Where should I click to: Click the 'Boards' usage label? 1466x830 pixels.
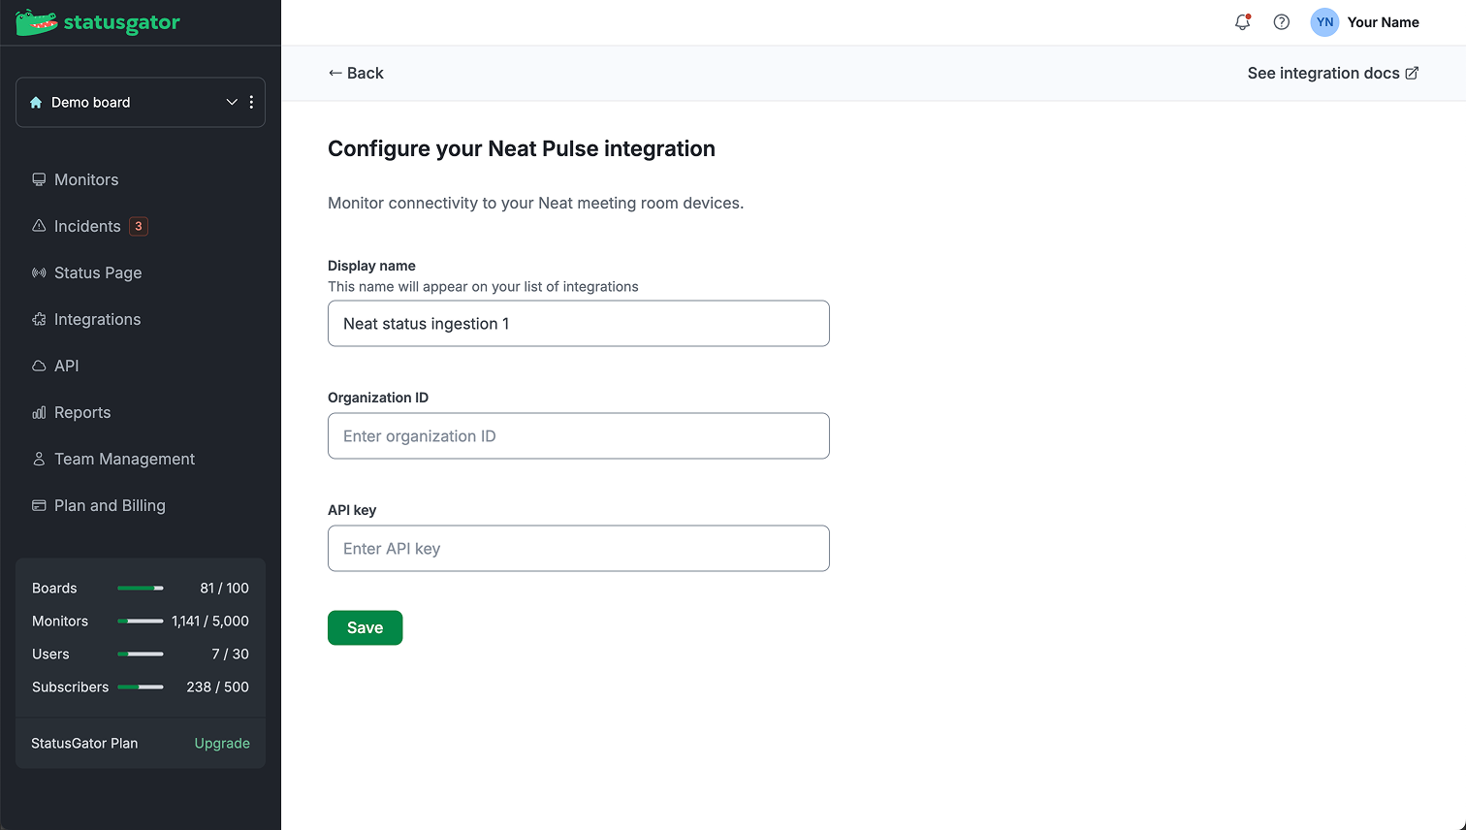coord(54,589)
